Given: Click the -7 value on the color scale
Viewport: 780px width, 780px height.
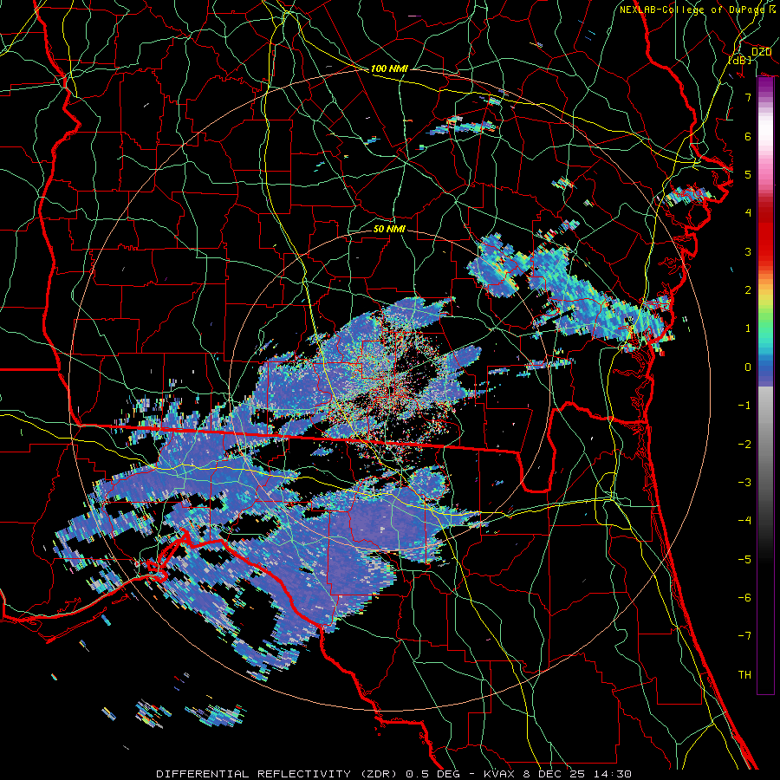Looking at the screenshot, I should coord(744,636).
